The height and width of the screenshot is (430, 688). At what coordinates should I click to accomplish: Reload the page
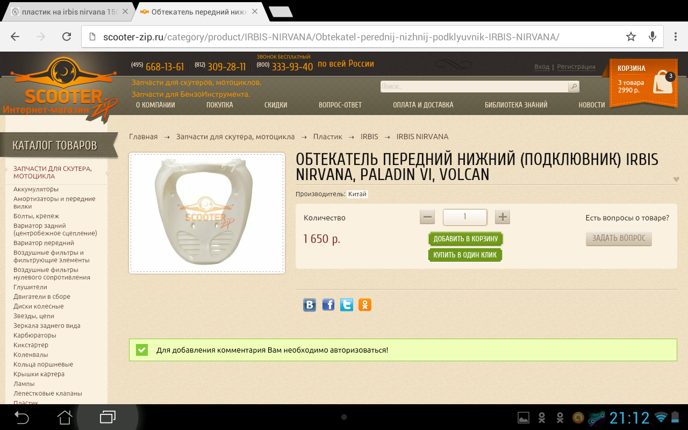[67, 37]
